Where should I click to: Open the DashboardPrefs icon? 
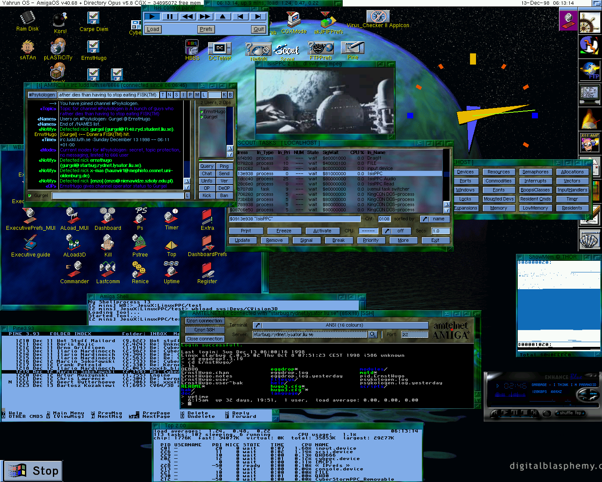207,247
